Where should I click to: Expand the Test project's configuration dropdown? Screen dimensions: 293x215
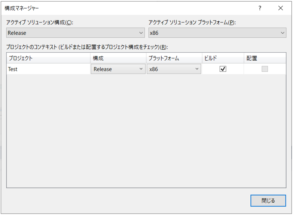pos(118,69)
